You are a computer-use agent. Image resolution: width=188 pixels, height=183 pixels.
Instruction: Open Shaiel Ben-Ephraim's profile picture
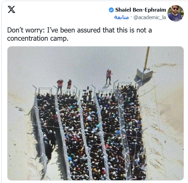pyautogui.click(x=176, y=13)
